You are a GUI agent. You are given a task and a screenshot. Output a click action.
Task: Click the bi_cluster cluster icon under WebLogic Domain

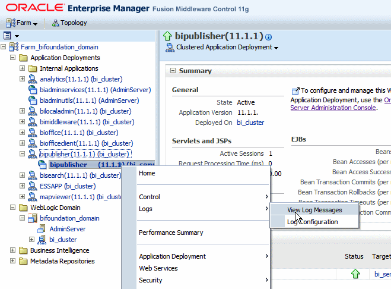(42, 240)
